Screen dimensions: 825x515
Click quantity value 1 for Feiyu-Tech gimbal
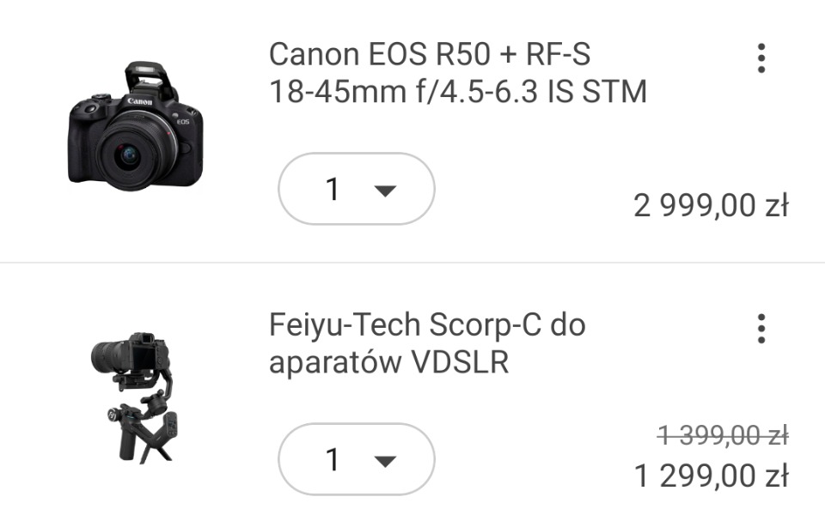[333, 460]
